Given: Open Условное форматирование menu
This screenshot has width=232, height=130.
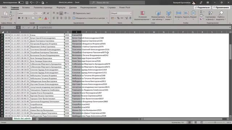Looking at the screenshot, I should (142, 16).
